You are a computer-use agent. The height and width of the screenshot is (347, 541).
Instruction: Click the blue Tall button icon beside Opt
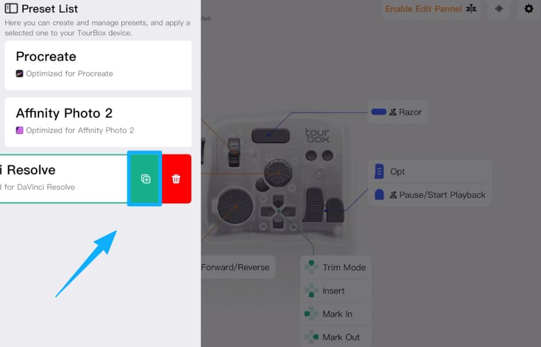click(379, 172)
